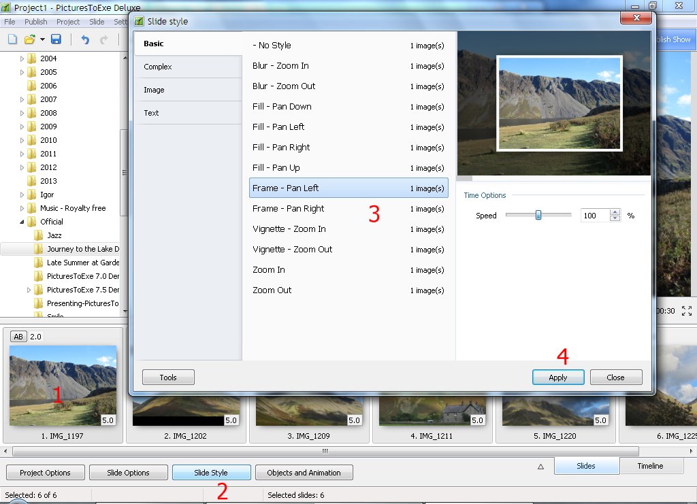Viewport: 697px width, 504px height.
Task: Click the Speed percentage input field
Action: 595,216
